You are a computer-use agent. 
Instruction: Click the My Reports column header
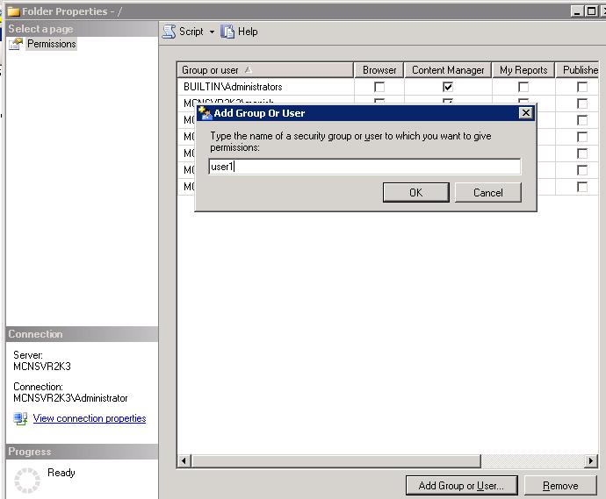tap(523, 70)
